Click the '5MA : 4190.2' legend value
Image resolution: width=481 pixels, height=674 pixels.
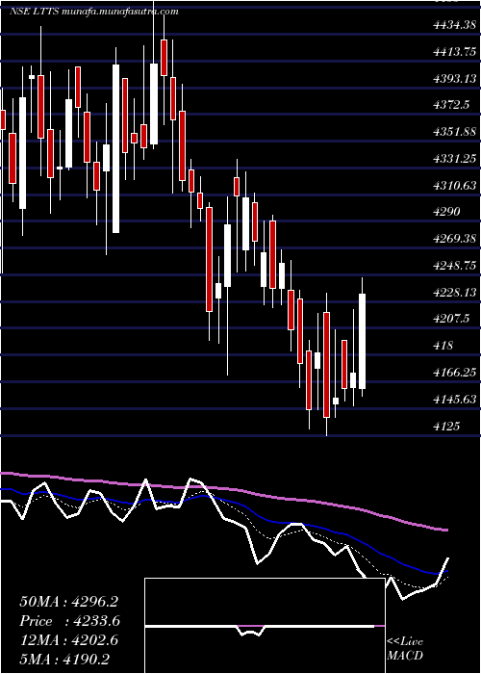tap(64, 660)
